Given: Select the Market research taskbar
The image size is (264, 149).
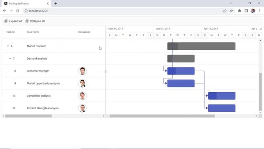Looking at the screenshot, I should [x=201, y=46].
